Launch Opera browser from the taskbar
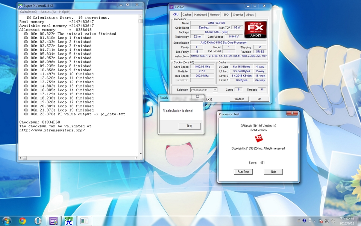The height and width of the screenshot is (226, 361). coord(38,221)
